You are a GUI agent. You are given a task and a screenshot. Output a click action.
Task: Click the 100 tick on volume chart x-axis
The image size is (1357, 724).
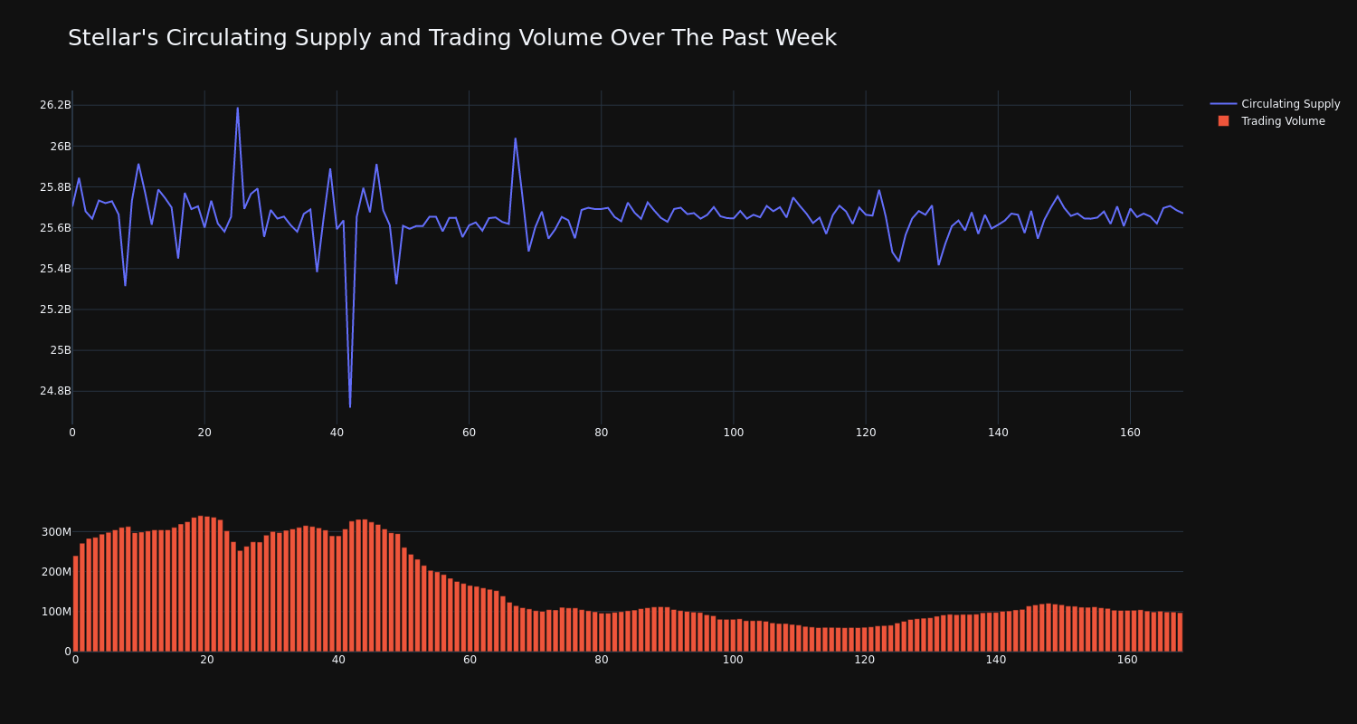pos(733,660)
